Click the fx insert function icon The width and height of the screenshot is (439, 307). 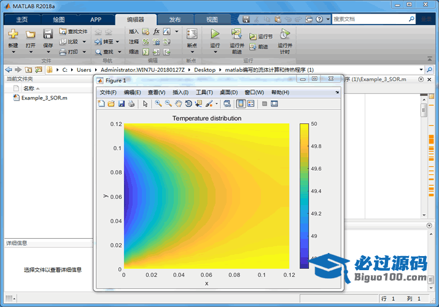click(x=156, y=31)
